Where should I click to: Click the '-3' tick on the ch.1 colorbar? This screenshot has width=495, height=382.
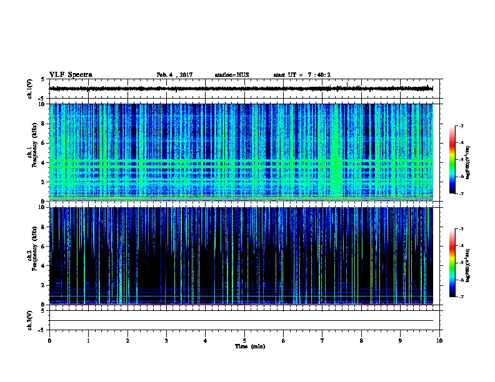pos(461,126)
